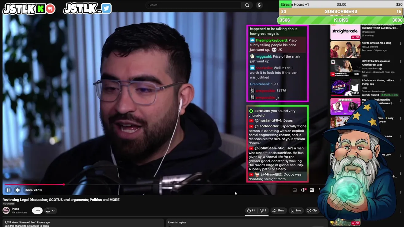The width and height of the screenshot is (404, 227).
Task: Click the search magnifier button
Action: click(x=247, y=5)
